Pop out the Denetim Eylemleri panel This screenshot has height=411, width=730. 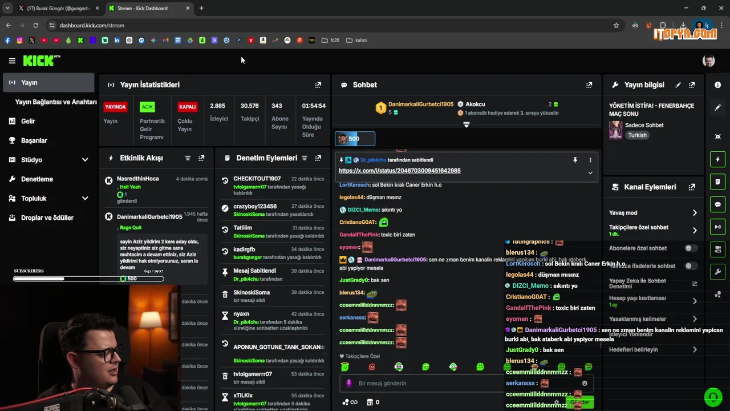tap(318, 158)
